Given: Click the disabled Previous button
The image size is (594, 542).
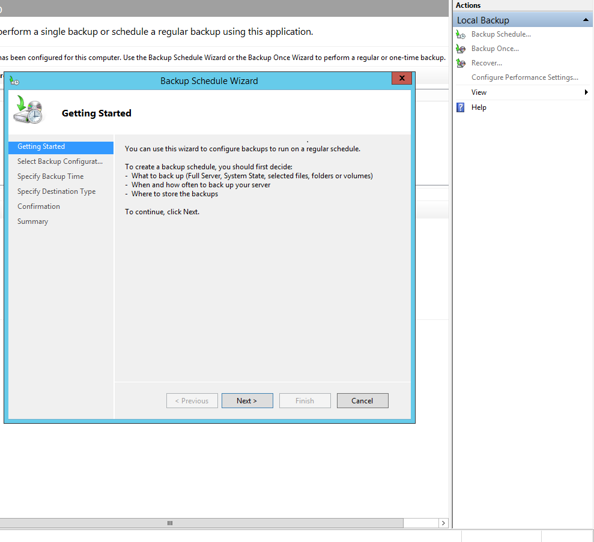Looking at the screenshot, I should tap(192, 400).
